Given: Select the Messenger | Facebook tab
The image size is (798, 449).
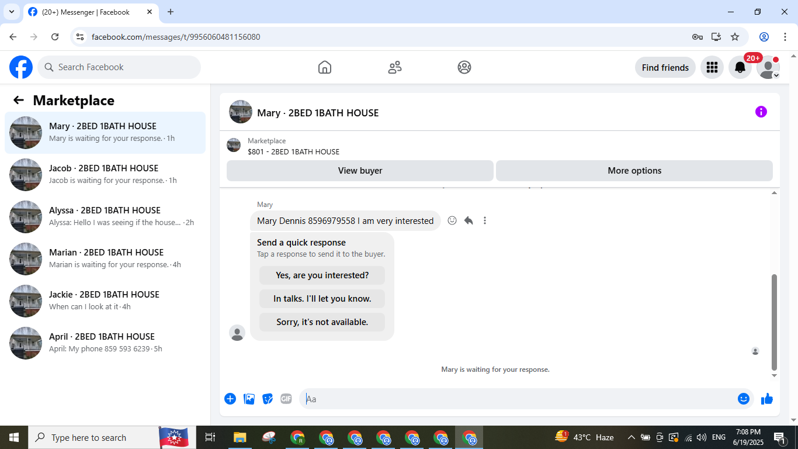Looking at the screenshot, I should (x=91, y=12).
